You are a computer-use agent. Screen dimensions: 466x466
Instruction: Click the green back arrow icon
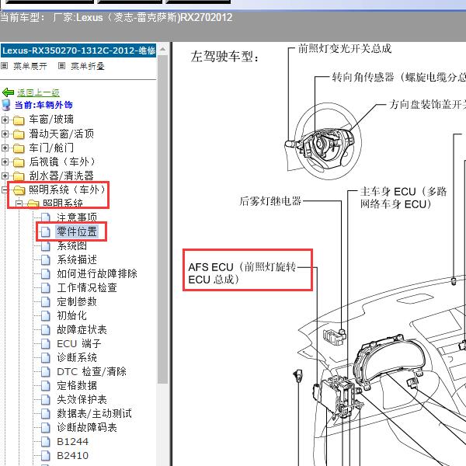8,92
